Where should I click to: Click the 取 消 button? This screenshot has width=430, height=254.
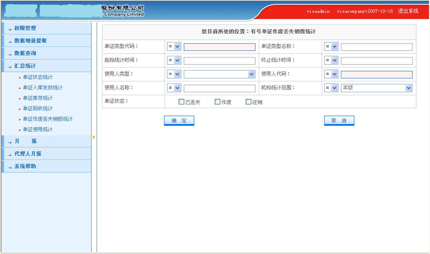[x=339, y=121]
